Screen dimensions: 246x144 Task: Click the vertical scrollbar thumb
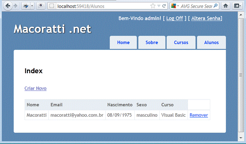(x=241, y=75)
